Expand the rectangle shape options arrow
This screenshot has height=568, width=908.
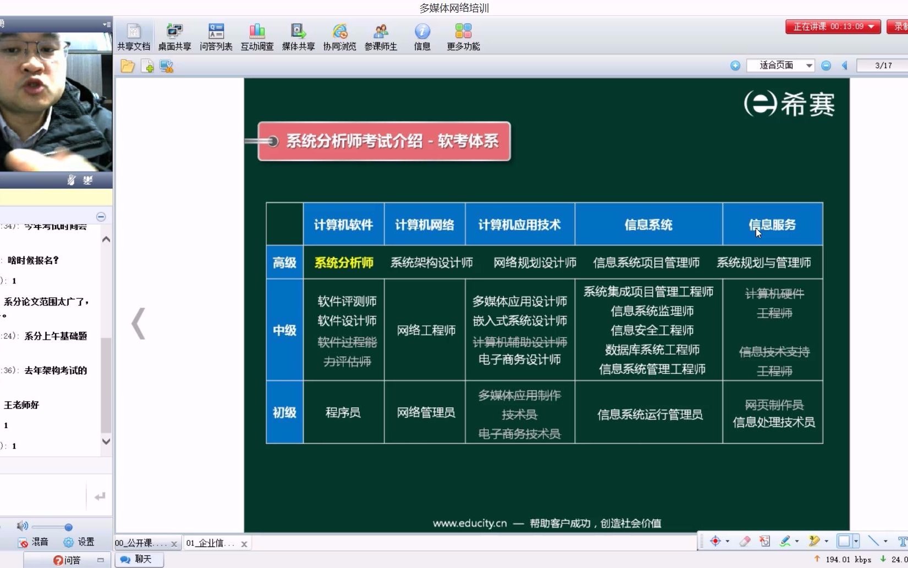[856, 542]
